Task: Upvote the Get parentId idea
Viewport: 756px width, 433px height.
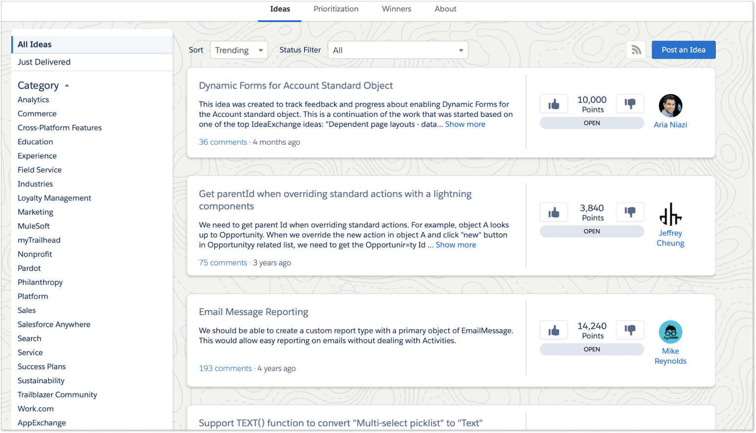Action: 554,212
